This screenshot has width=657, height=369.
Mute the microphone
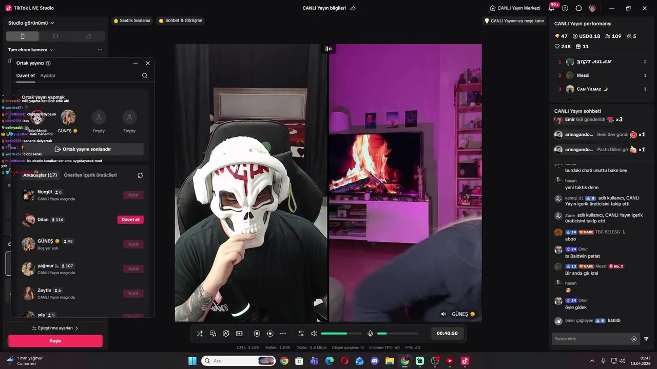(x=370, y=334)
